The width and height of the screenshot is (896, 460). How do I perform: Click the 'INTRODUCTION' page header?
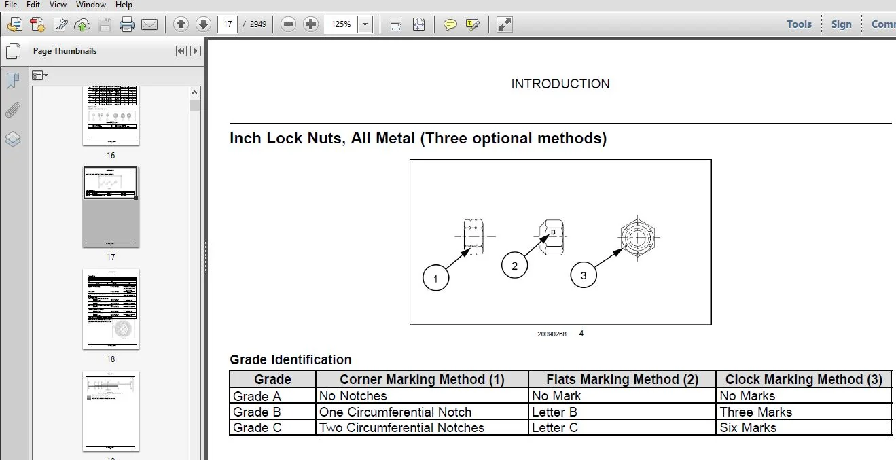560,84
